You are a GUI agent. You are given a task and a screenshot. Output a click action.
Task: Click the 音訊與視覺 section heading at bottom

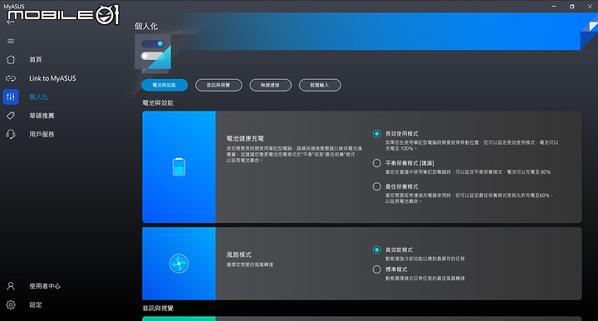pos(158,308)
